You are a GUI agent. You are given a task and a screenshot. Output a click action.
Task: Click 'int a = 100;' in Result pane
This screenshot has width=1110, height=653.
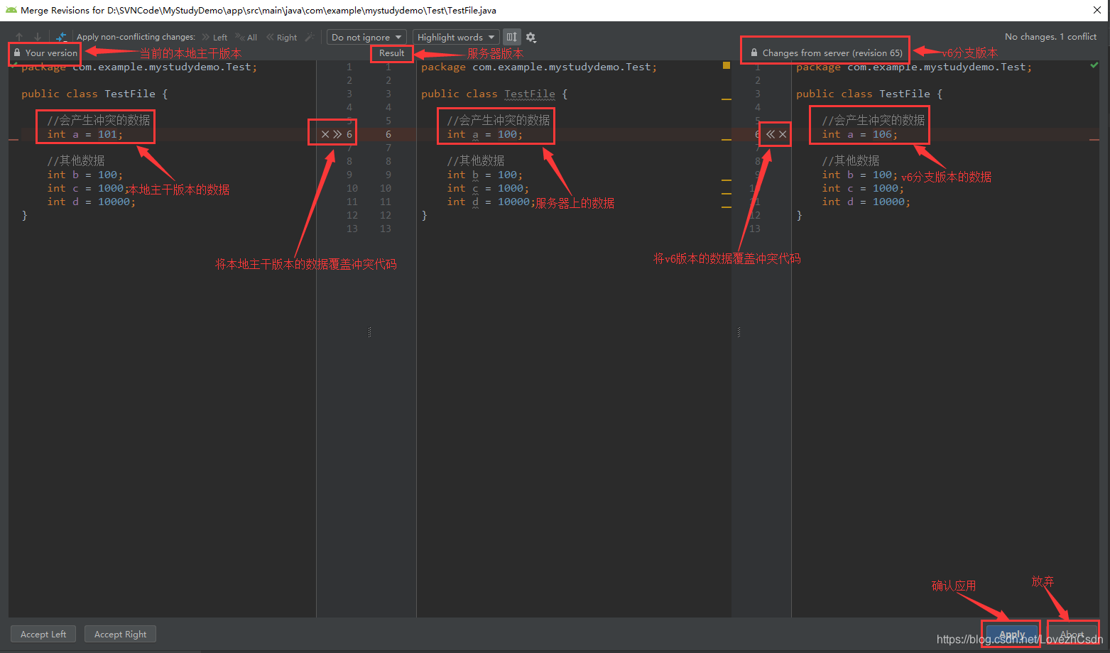click(485, 134)
